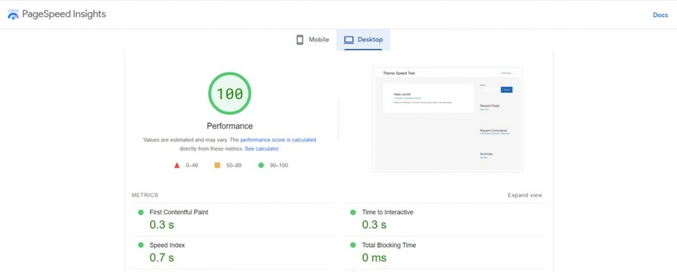The image size is (677, 272).
Task: Expand view of the metrics section
Action: [525, 195]
